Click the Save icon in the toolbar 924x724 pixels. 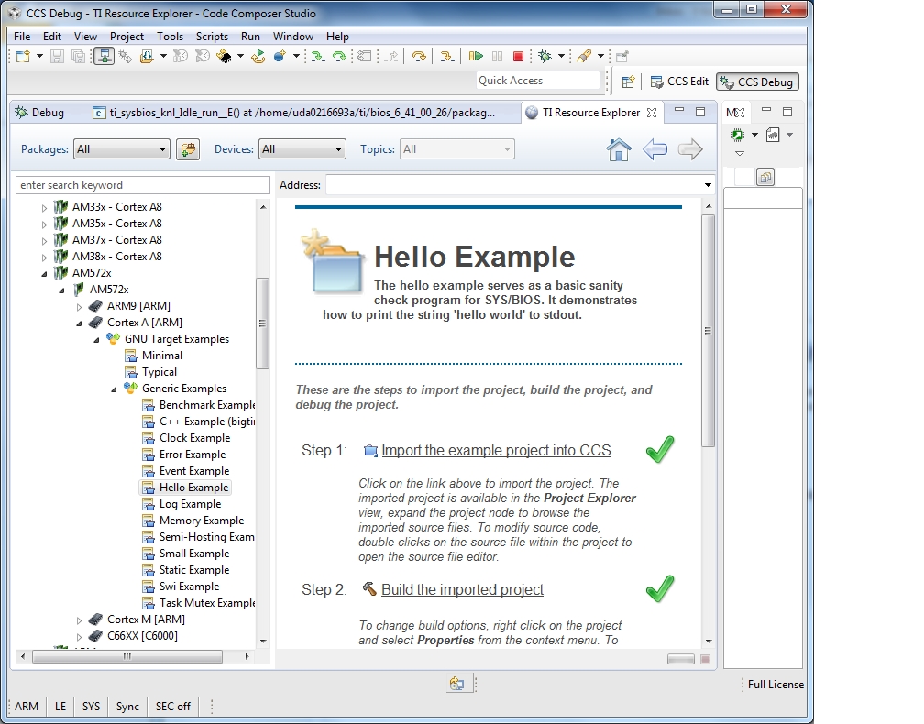tap(56, 56)
